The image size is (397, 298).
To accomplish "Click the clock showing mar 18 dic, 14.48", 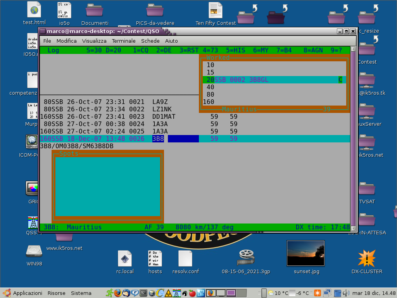I will tap(374, 293).
